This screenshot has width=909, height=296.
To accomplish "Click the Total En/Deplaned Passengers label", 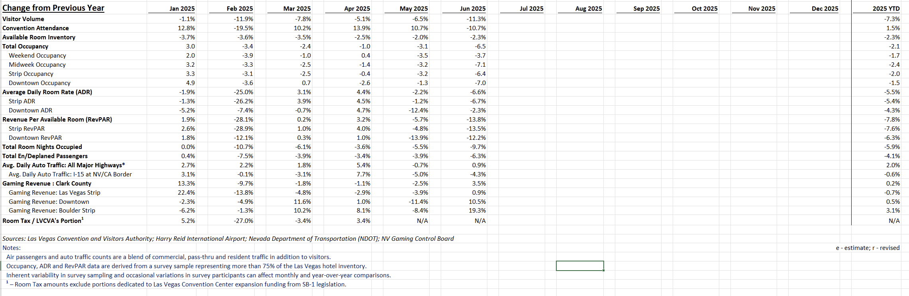I will tap(45, 156).
